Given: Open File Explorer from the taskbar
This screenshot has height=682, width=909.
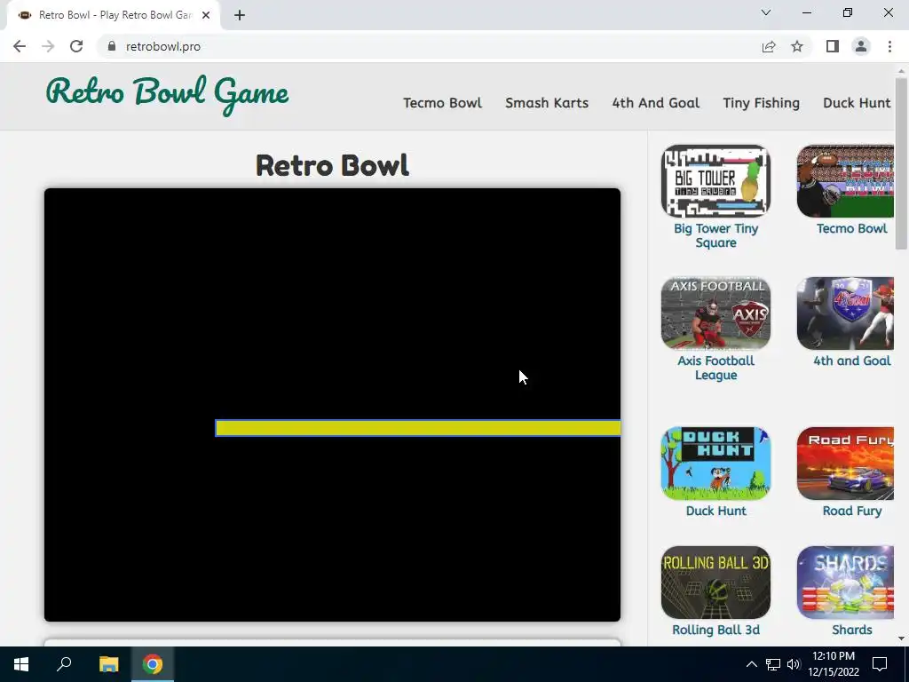Looking at the screenshot, I should point(108,664).
